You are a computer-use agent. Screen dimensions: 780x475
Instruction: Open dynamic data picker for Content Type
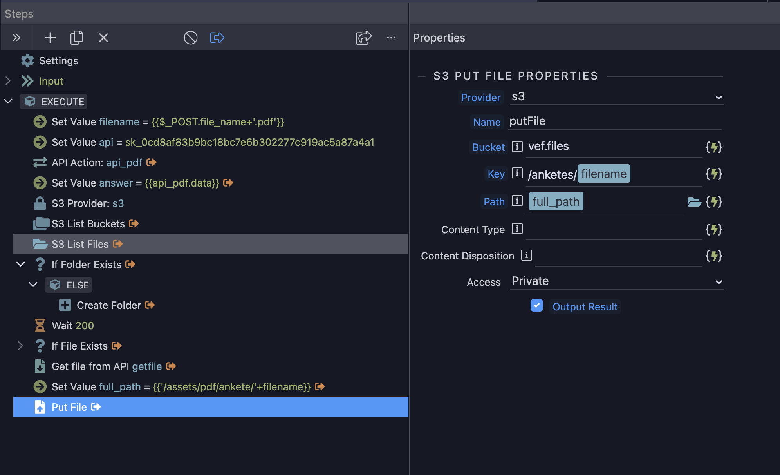click(x=714, y=230)
